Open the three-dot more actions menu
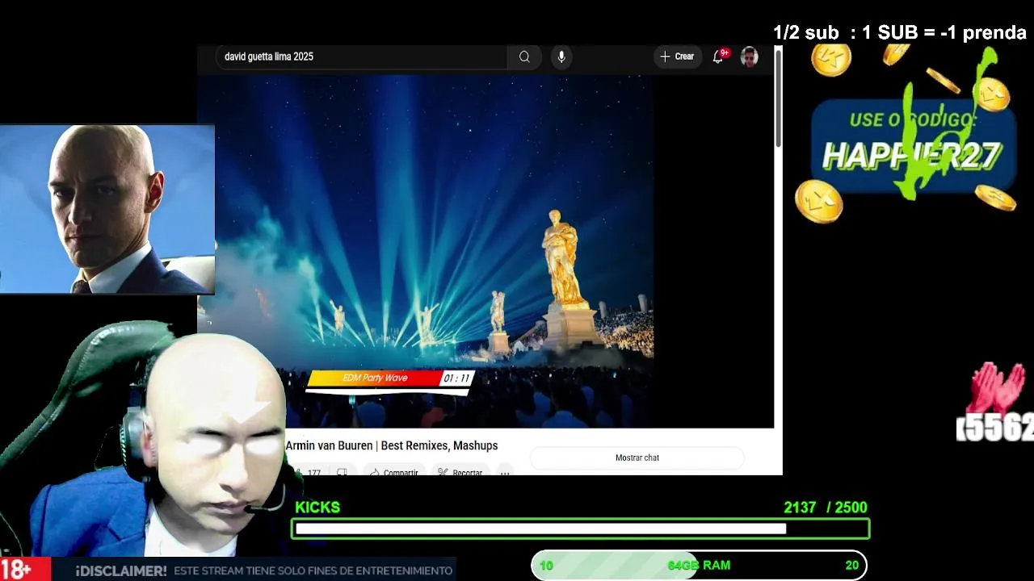1034x581 pixels. tap(505, 472)
